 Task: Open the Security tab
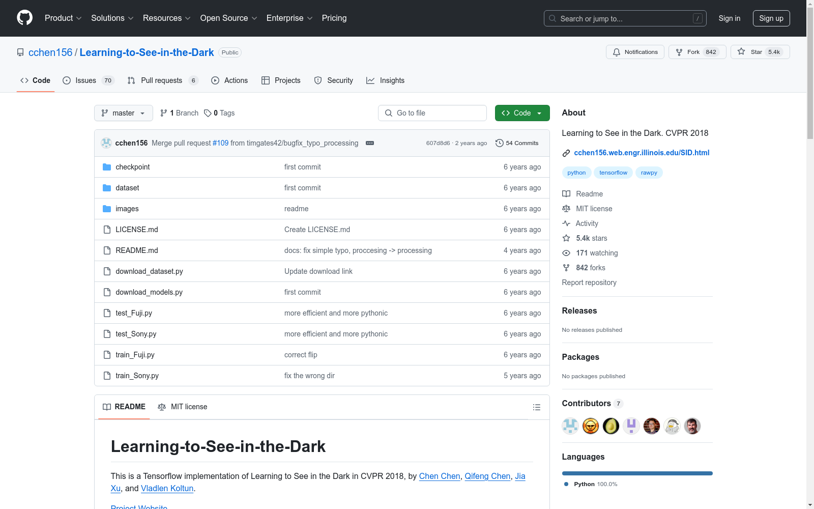coord(334,80)
